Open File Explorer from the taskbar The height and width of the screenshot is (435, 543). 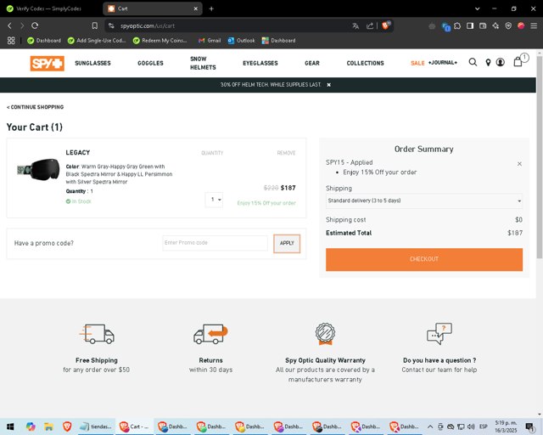tap(48, 427)
